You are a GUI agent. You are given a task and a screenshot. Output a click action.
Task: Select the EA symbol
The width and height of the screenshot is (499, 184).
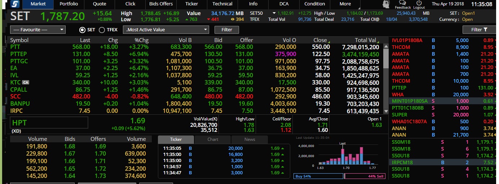[x=14, y=68]
